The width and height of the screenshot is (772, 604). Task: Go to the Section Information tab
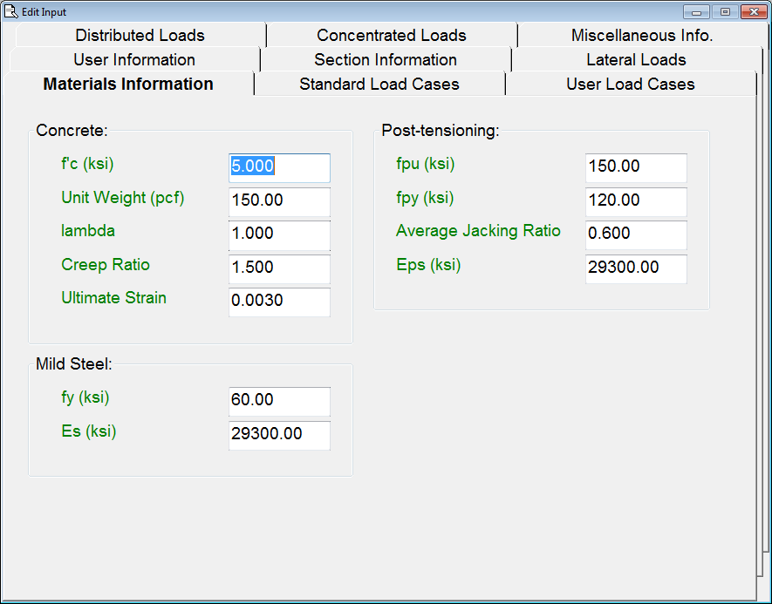point(386,60)
